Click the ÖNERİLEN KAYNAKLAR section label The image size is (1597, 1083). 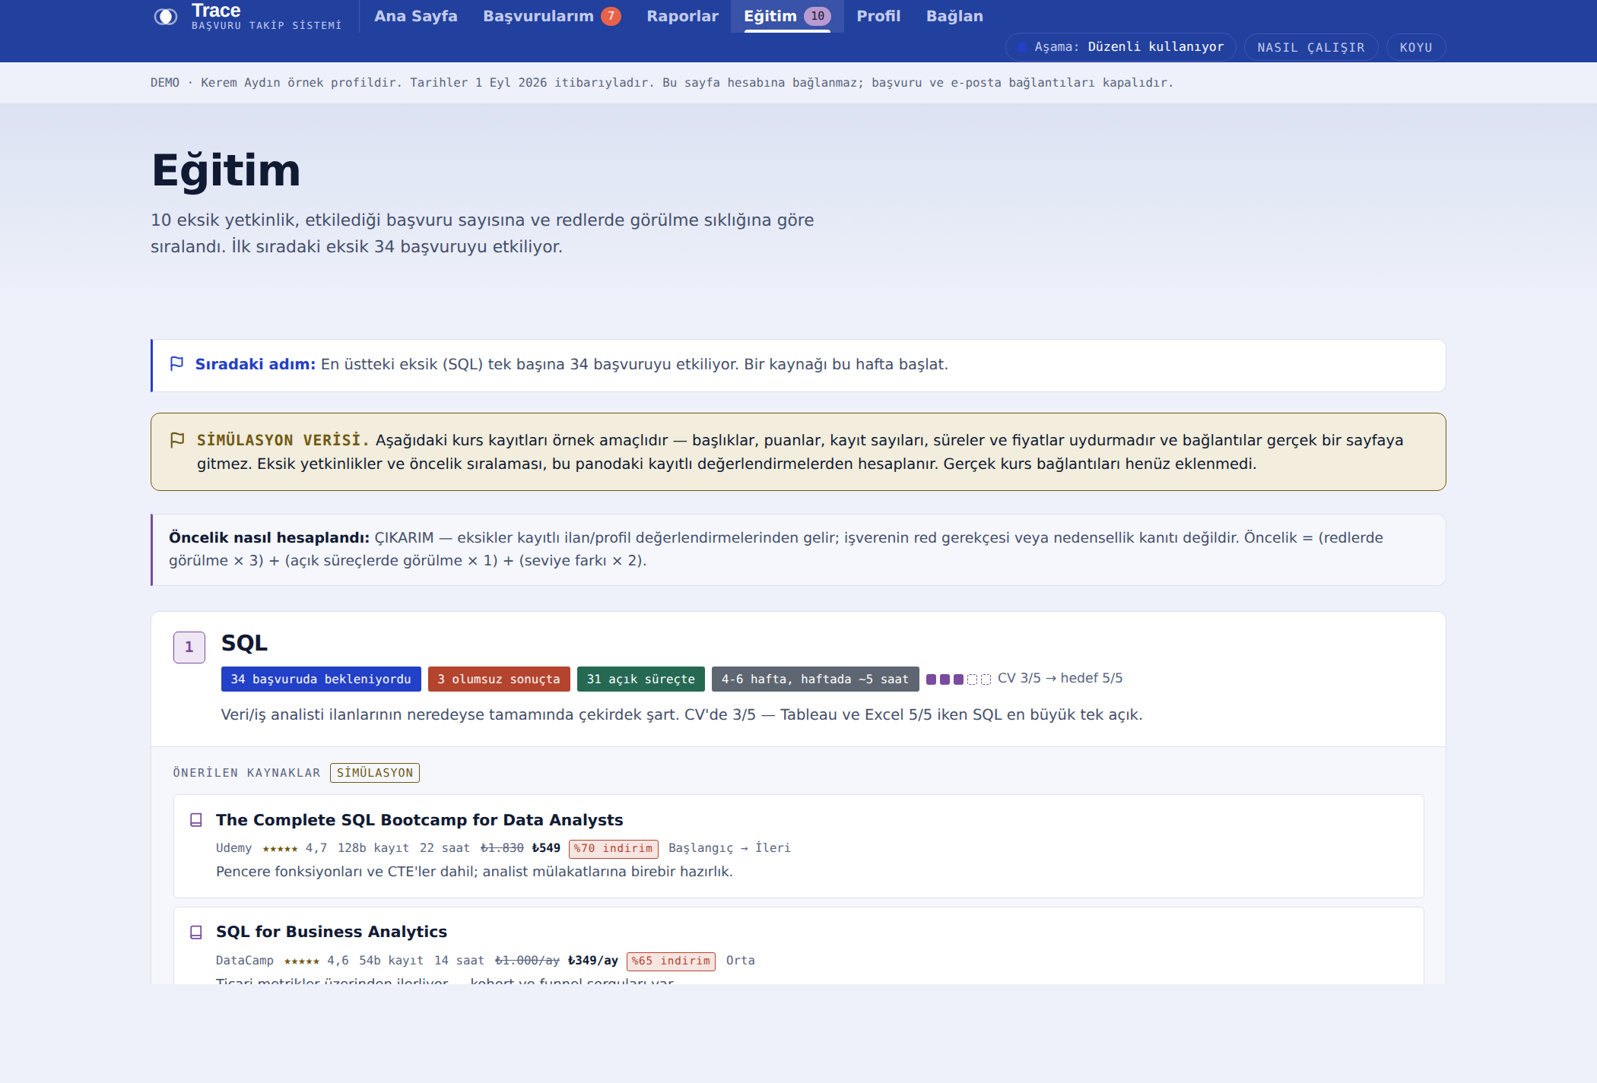pyautogui.click(x=247, y=773)
